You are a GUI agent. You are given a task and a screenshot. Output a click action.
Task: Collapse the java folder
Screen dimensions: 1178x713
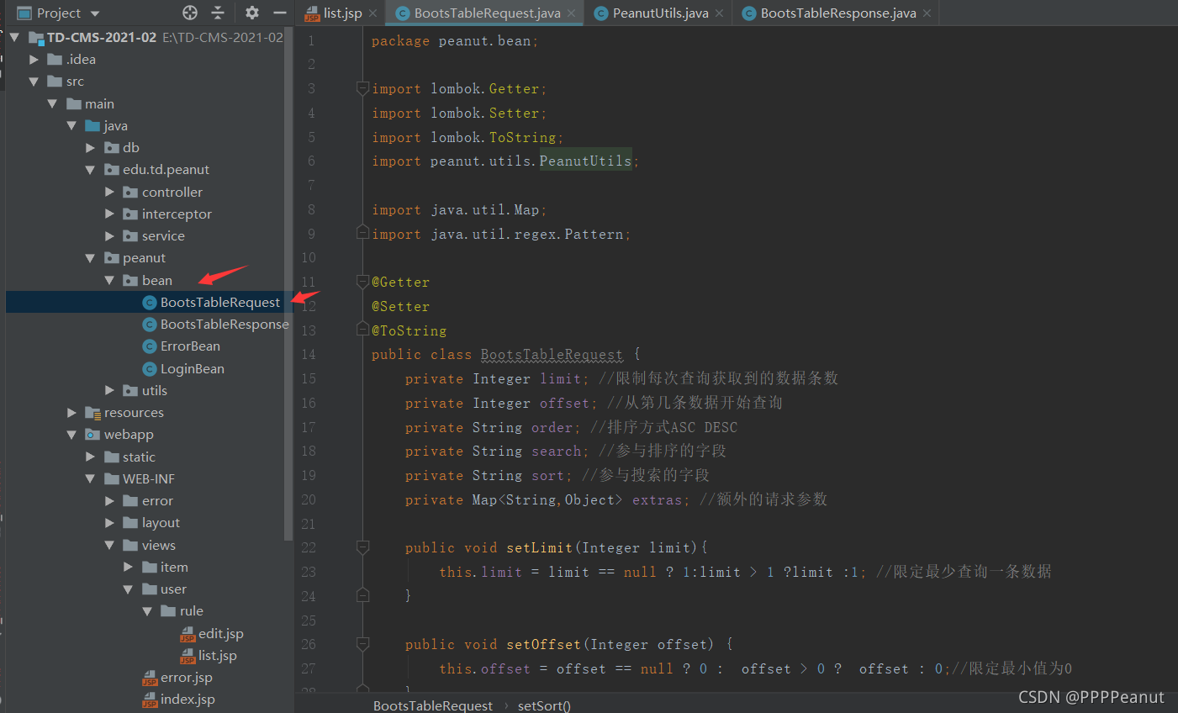71,125
